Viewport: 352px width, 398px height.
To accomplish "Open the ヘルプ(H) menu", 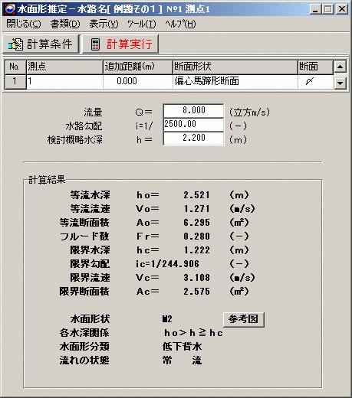I will (180, 24).
